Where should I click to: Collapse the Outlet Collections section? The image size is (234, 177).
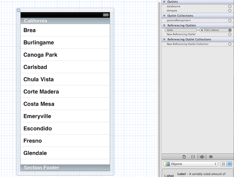tap(164, 16)
